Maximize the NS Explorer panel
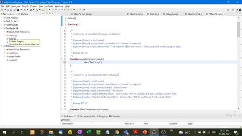Viewport: 242px width, 136px height. coord(58,14)
